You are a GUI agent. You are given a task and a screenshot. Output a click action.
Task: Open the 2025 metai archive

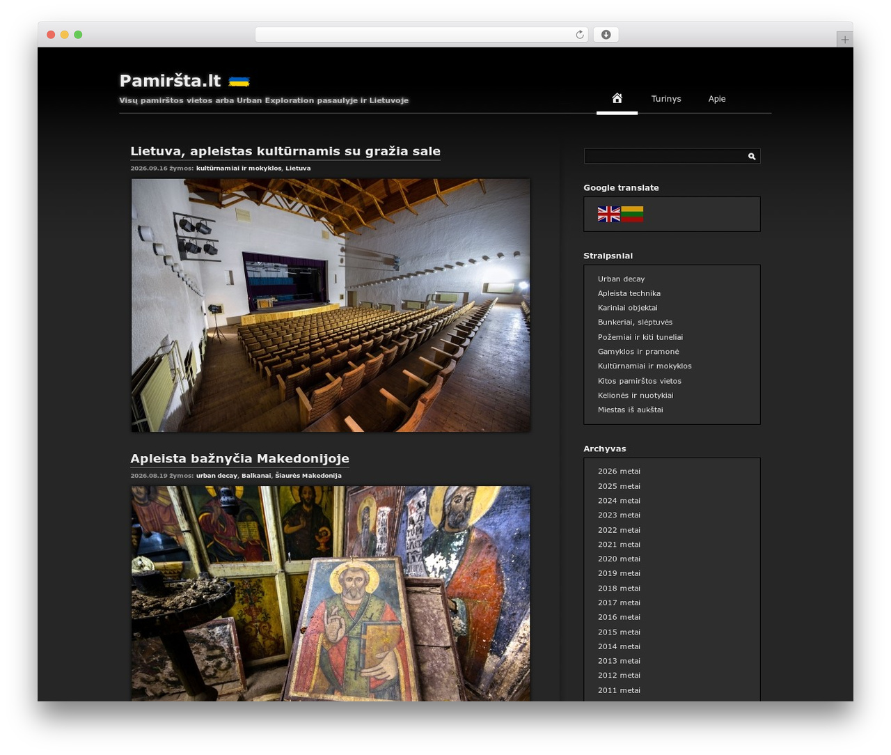[619, 486]
